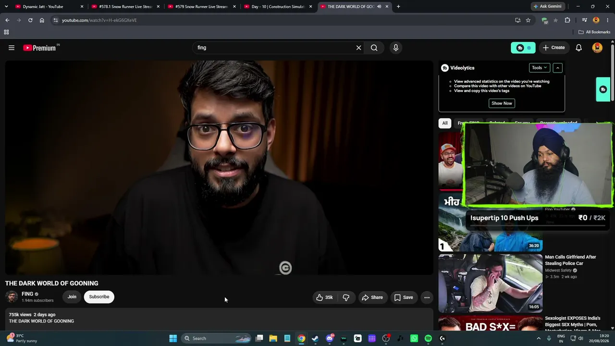Navigate back in Chrome
Screen dimensions: 615x346
click(x=7, y=20)
